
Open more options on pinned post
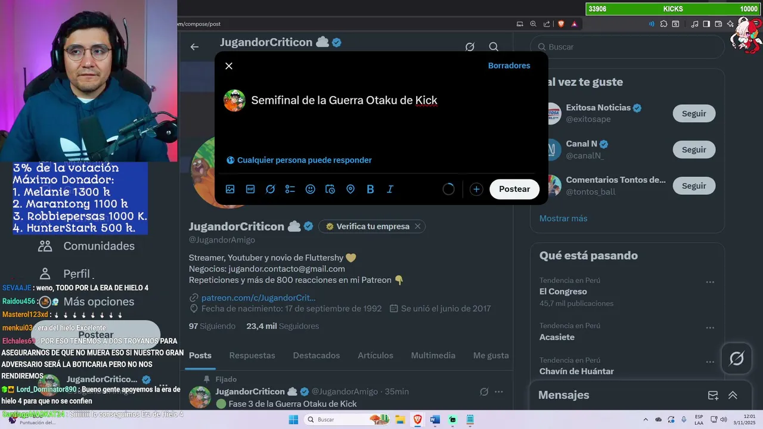coord(499,391)
